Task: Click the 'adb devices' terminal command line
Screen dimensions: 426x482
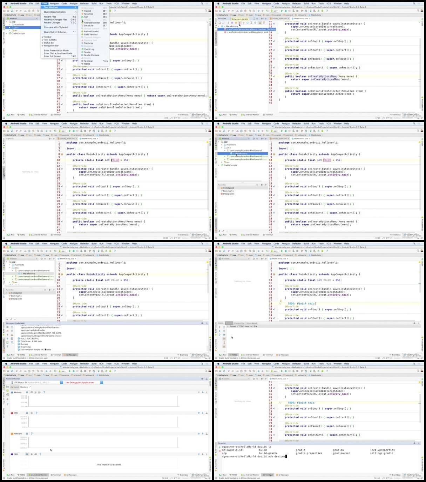Action: 254,456
